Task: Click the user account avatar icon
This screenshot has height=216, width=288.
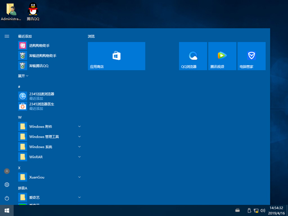Action: pyautogui.click(x=7, y=171)
